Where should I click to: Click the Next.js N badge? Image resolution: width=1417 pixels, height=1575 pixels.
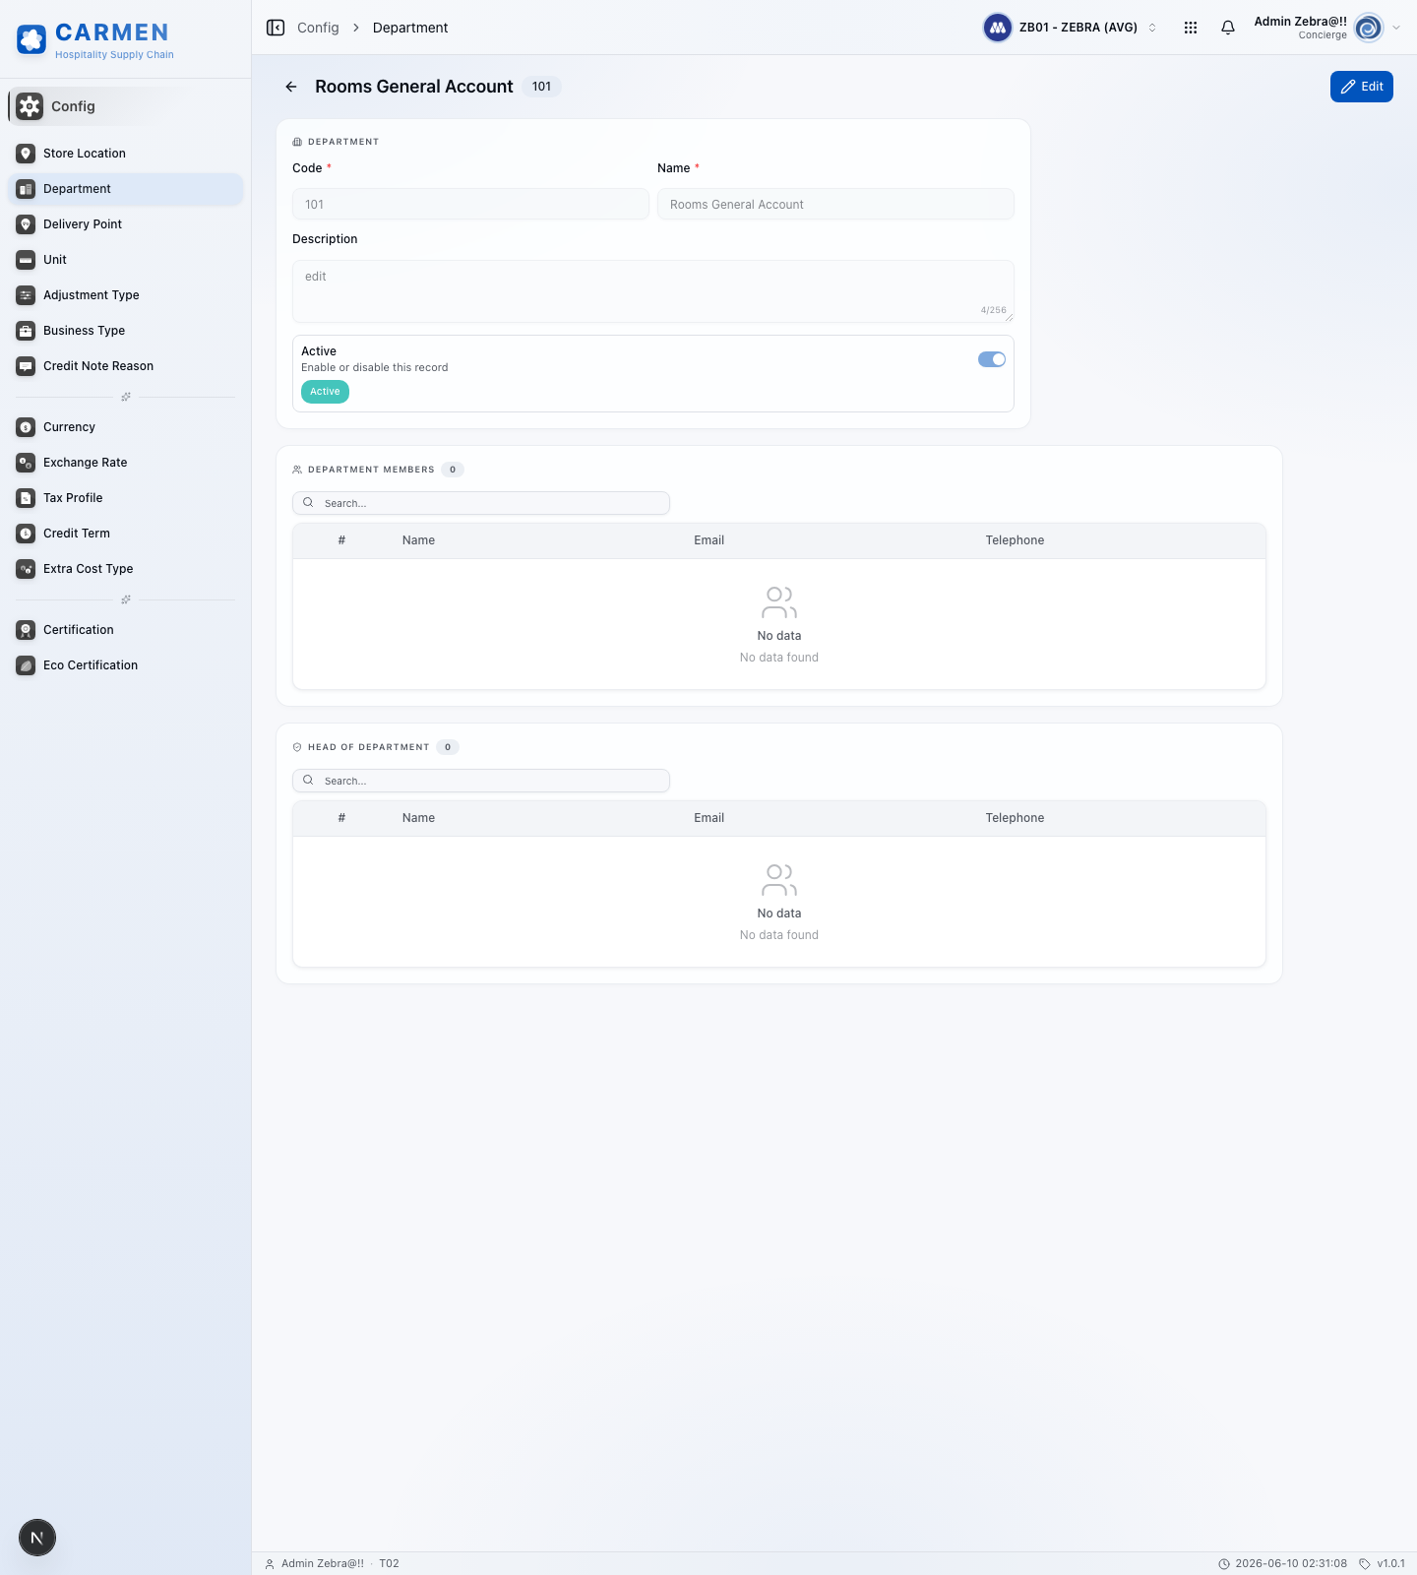(37, 1538)
